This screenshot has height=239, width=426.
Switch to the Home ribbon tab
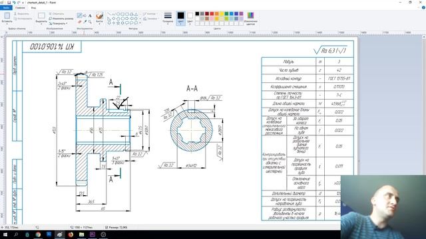pos(20,7)
